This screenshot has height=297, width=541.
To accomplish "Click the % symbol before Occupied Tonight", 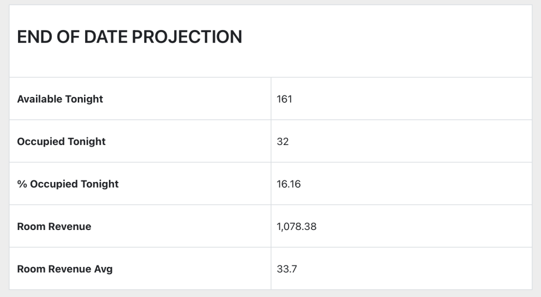I will [x=21, y=184].
